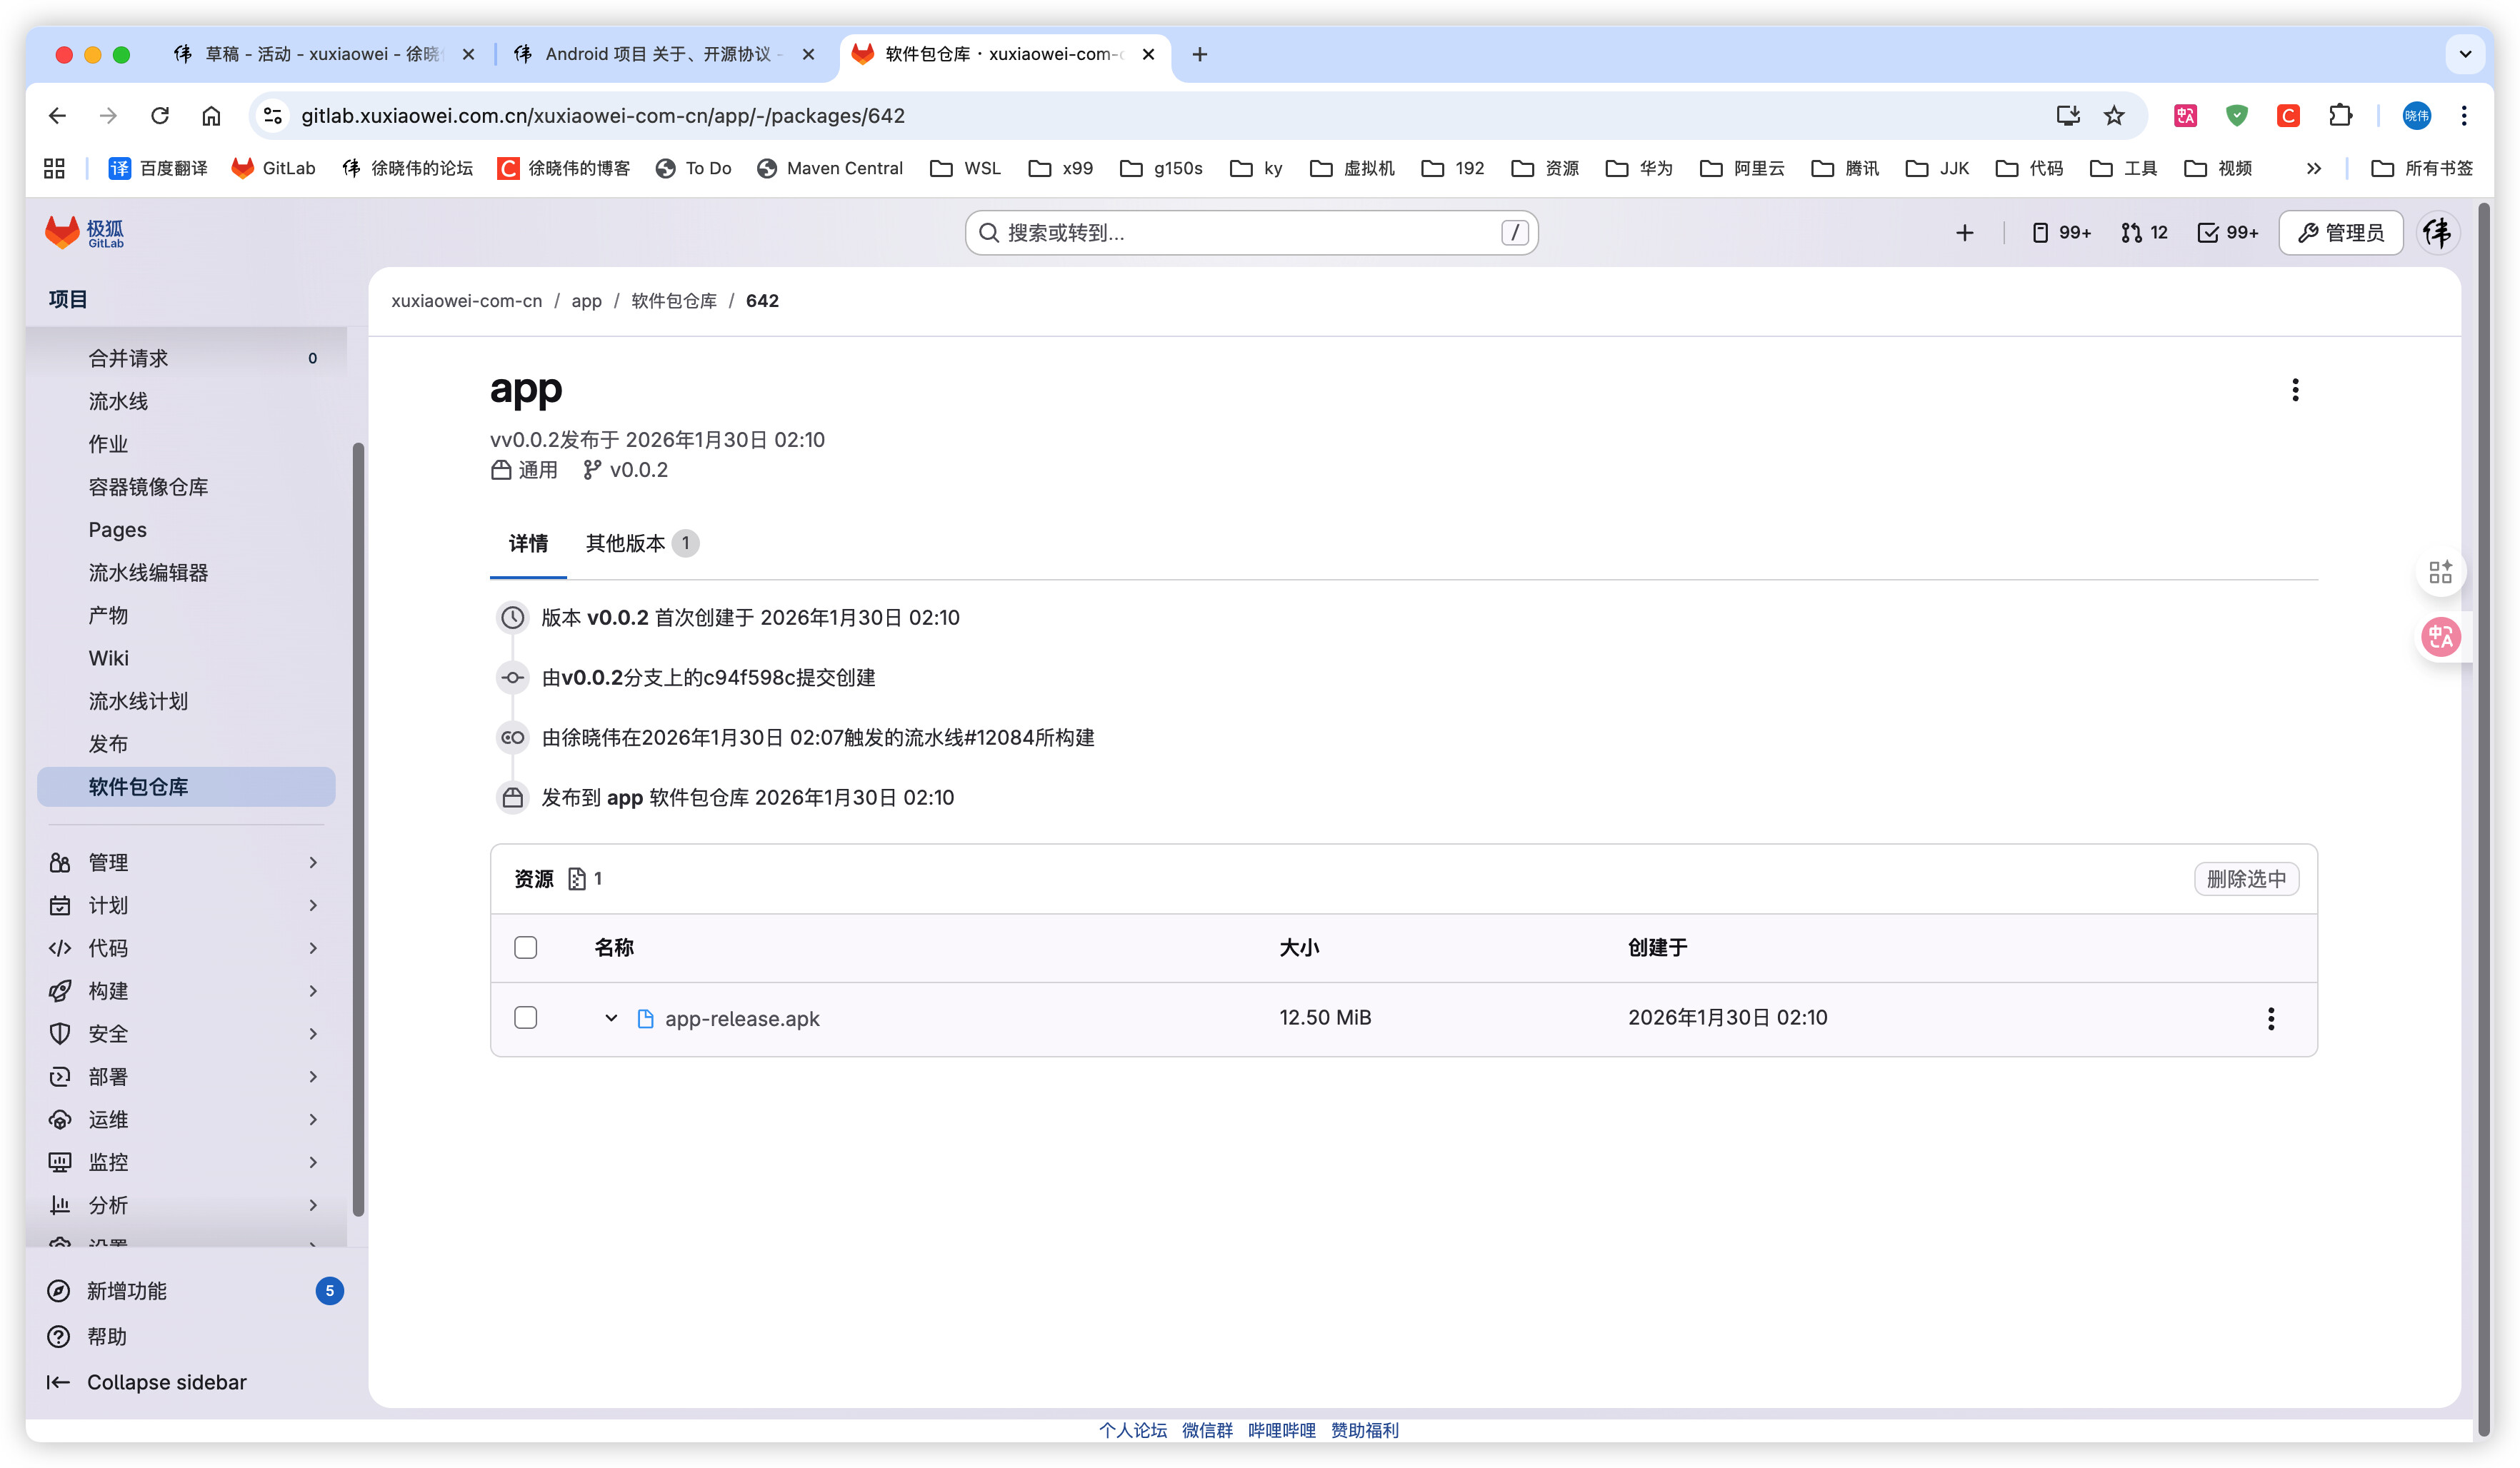The width and height of the screenshot is (2520, 1468).
Task: Open the create new plus icon
Action: pyautogui.click(x=1964, y=233)
